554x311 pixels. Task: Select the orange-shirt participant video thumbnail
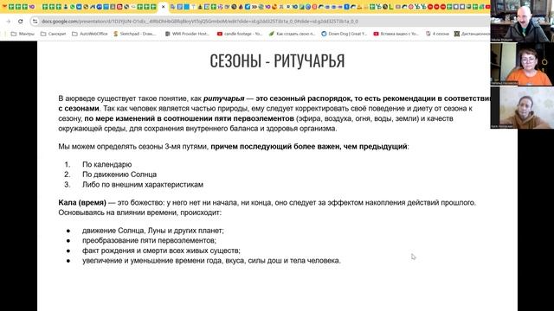click(x=522, y=64)
